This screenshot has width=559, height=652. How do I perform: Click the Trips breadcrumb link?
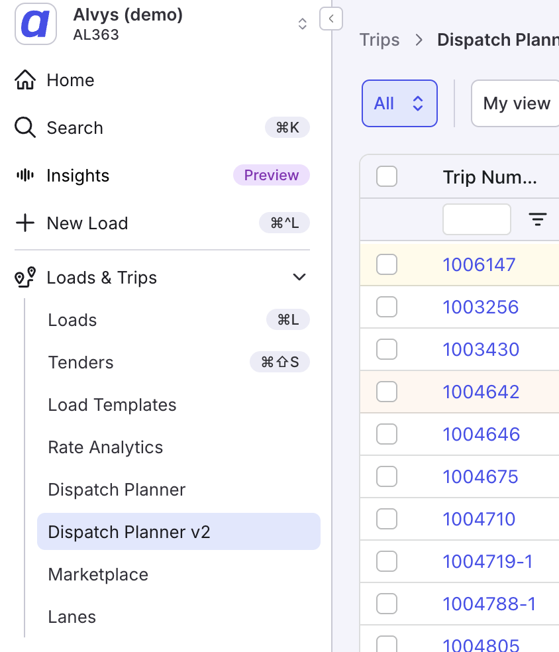(380, 40)
